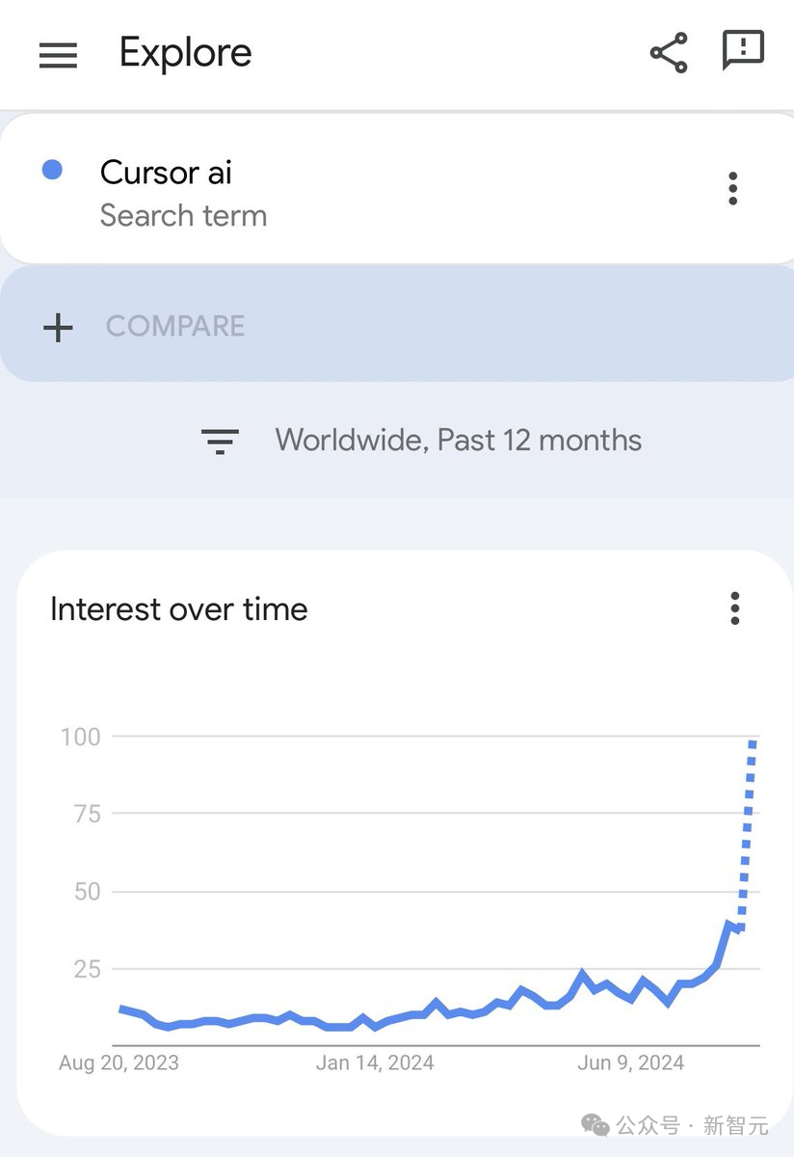Click the Jan 14, 2024 axis label
This screenshot has height=1157, width=794.
[375, 1063]
